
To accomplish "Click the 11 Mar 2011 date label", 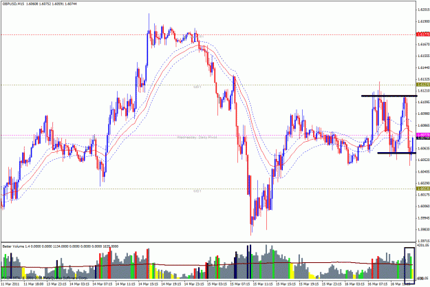I will [10, 284].
